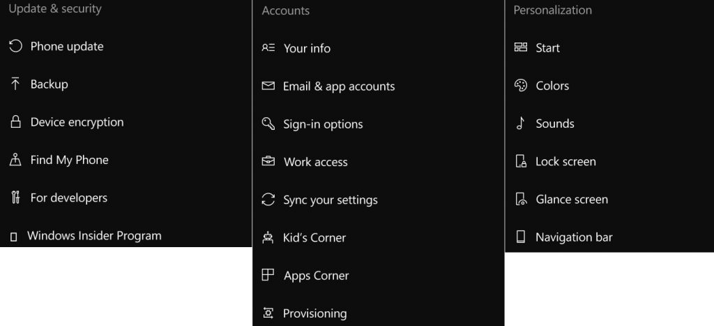Click the Email & app accounts envelope icon

pyautogui.click(x=268, y=86)
